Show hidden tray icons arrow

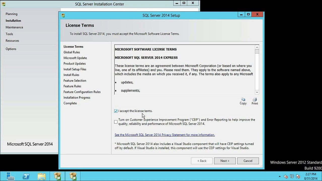279,176
